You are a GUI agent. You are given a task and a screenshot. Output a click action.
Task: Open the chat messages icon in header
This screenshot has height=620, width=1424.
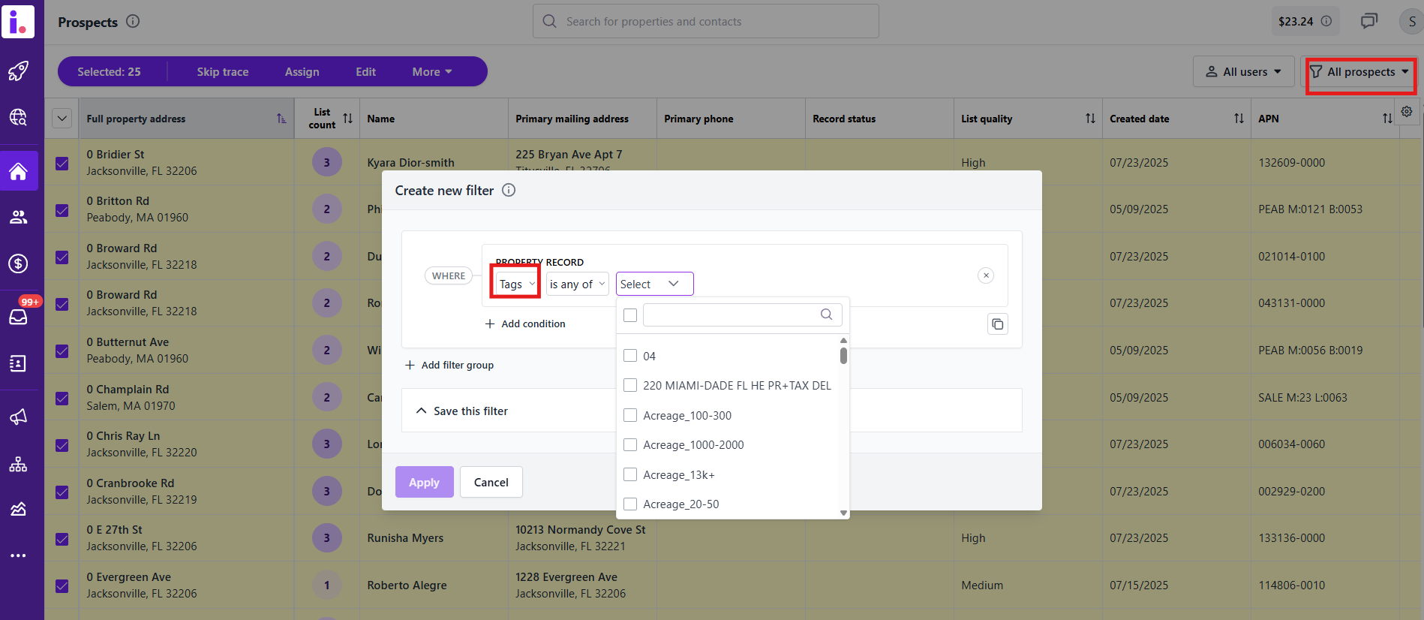1369,21
